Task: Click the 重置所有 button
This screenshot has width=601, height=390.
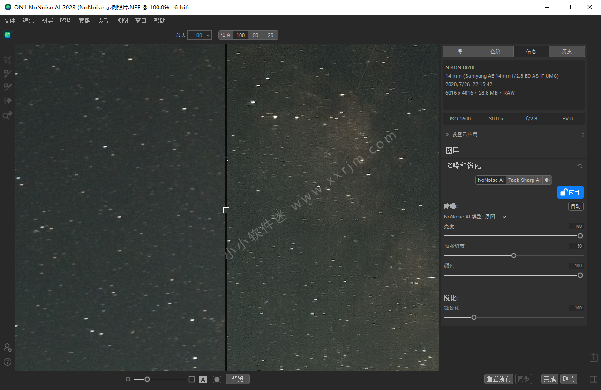Action: point(498,379)
